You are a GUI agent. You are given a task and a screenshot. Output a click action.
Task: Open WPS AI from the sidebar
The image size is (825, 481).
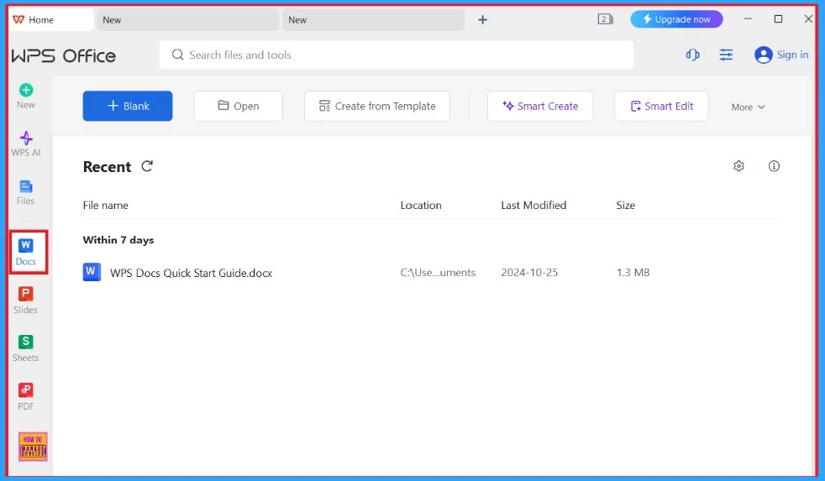click(x=26, y=144)
